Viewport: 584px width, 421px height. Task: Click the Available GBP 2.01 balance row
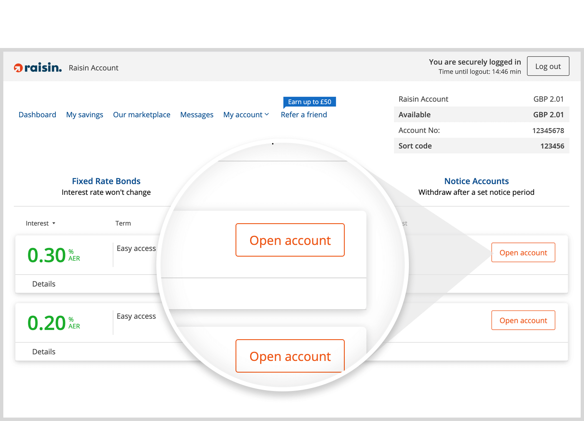pos(481,114)
